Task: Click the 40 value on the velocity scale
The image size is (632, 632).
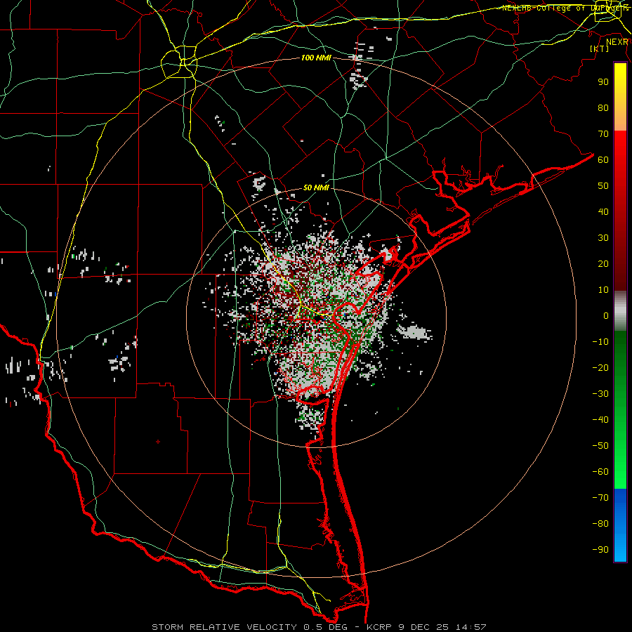Action: (x=603, y=212)
